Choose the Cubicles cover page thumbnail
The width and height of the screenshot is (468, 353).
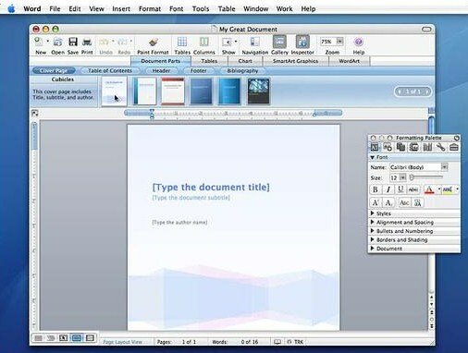(114, 91)
